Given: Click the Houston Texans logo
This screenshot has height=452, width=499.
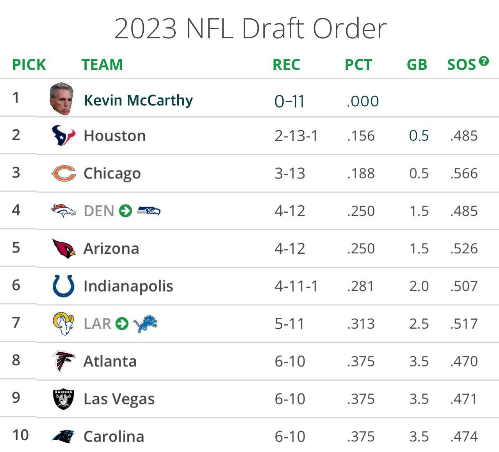Looking at the screenshot, I should (63, 135).
